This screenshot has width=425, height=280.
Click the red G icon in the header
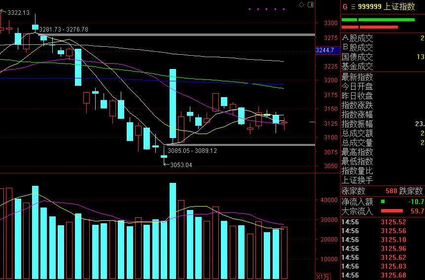pyautogui.click(x=345, y=7)
